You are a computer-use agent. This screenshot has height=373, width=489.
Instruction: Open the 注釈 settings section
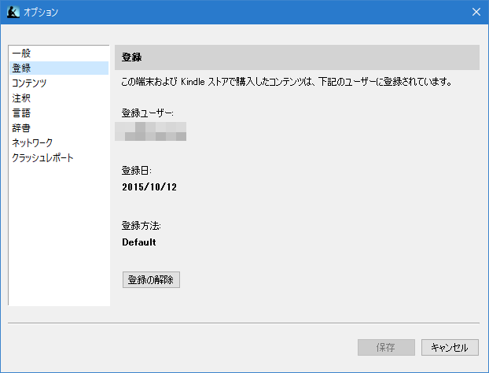(59, 98)
